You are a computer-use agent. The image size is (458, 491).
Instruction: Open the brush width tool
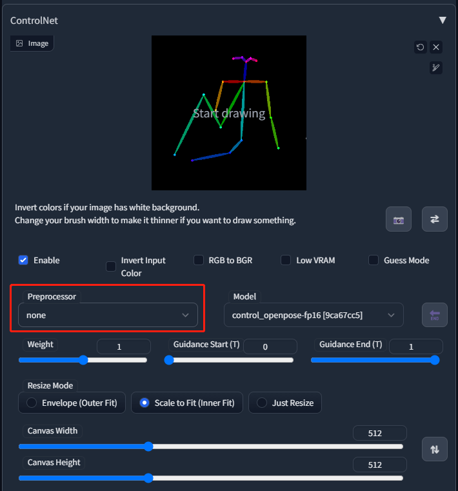pyautogui.click(x=436, y=68)
